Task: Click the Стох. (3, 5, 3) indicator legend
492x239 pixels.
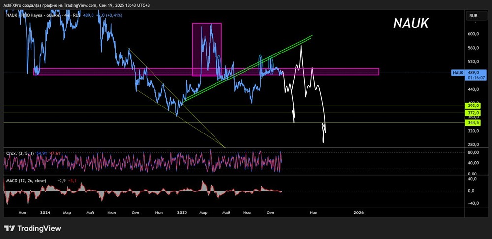Action: [20, 153]
